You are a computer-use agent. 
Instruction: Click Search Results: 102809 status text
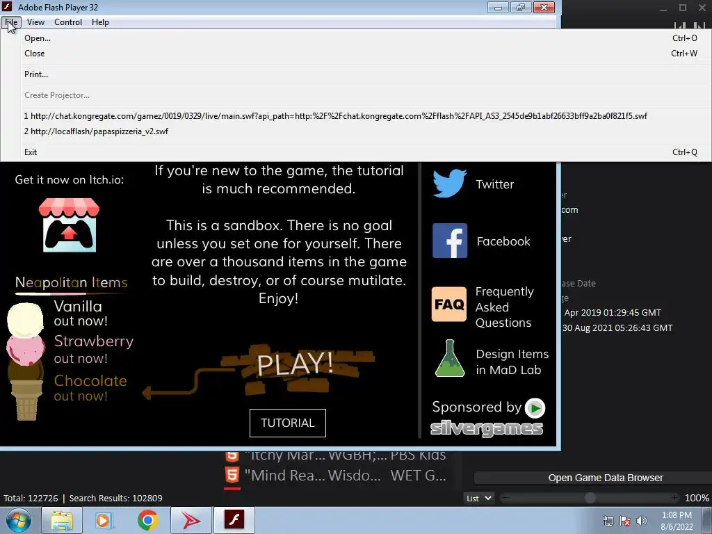(x=116, y=498)
